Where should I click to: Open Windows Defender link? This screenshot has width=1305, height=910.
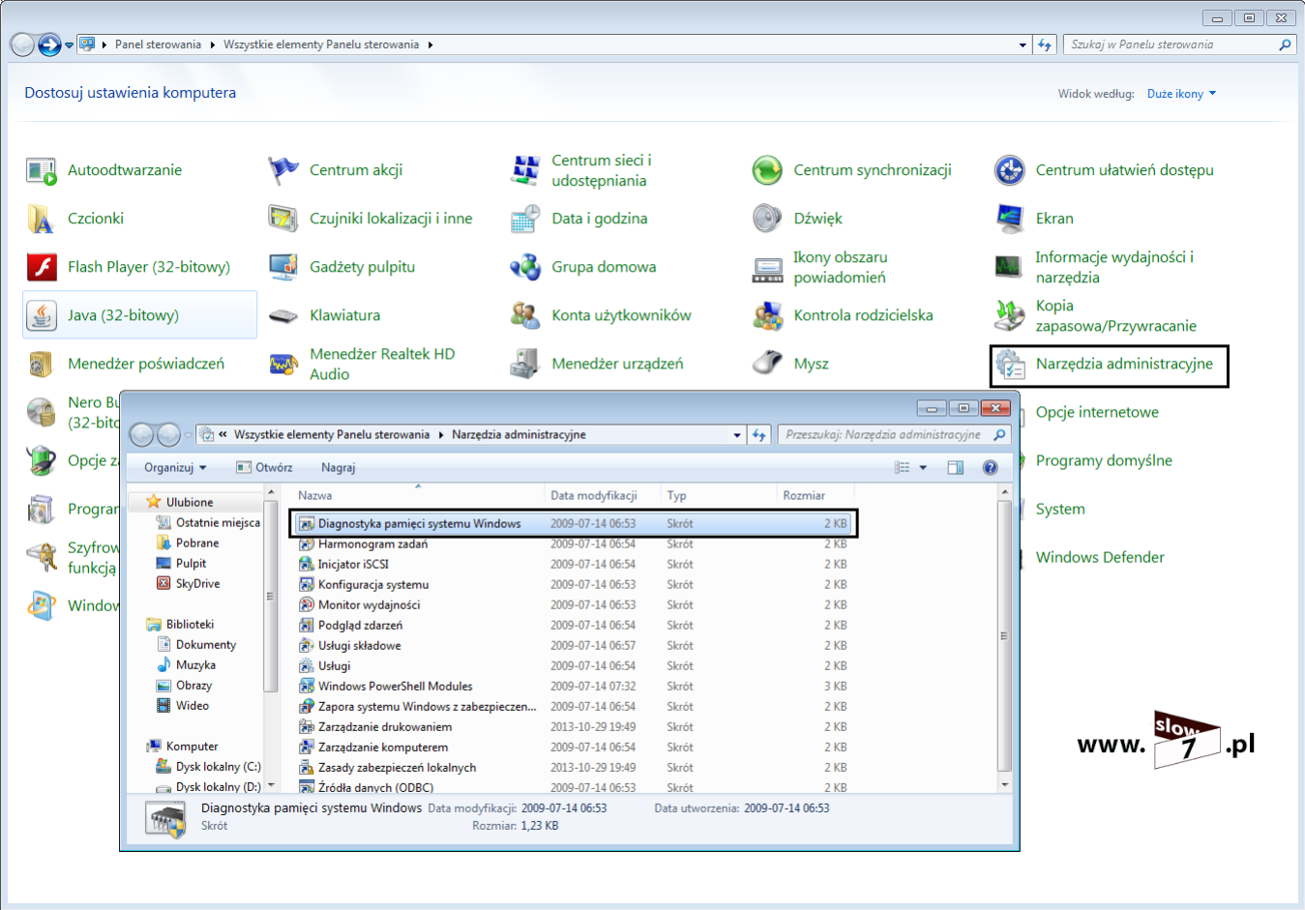[1100, 557]
